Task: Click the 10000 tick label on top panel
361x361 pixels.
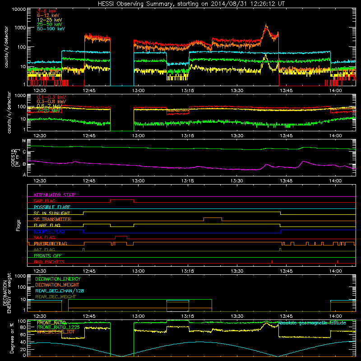Action: pos(19,9)
